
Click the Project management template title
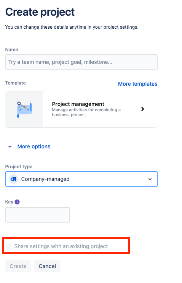[78, 104]
